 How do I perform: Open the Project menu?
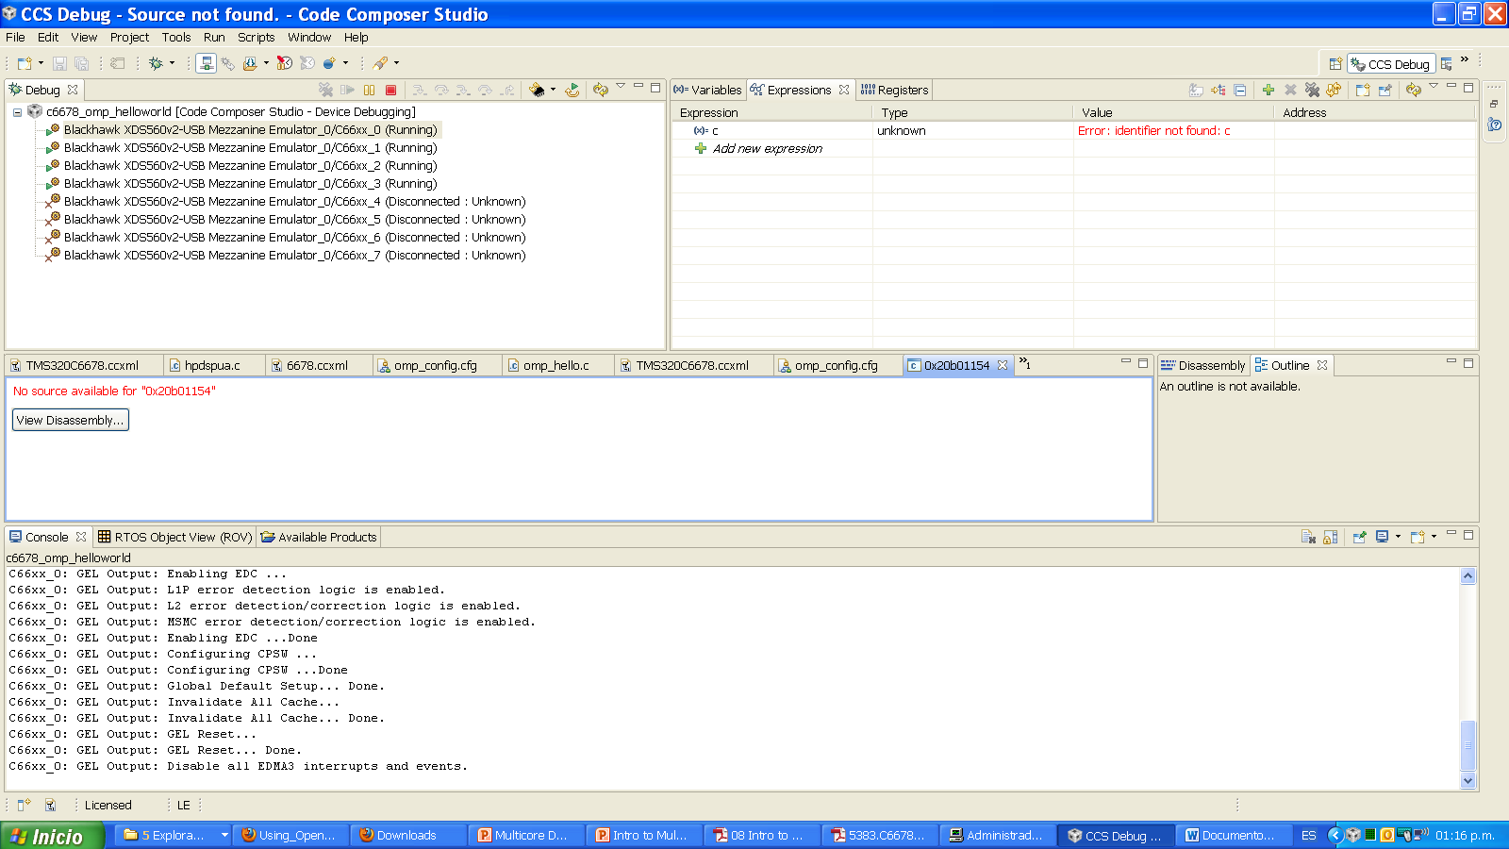pyautogui.click(x=129, y=38)
